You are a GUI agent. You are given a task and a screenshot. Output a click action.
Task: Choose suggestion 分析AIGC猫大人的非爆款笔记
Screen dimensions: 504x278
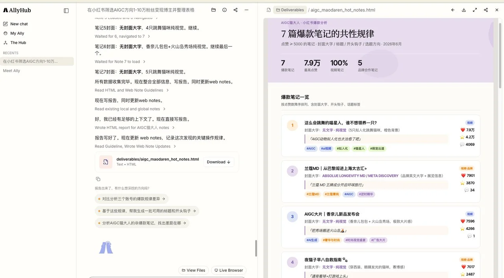click(x=142, y=223)
